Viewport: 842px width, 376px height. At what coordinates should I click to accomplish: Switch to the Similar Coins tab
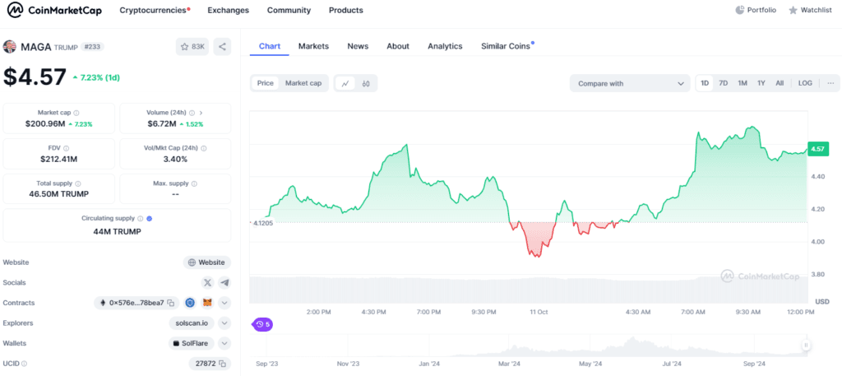coord(507,46)
